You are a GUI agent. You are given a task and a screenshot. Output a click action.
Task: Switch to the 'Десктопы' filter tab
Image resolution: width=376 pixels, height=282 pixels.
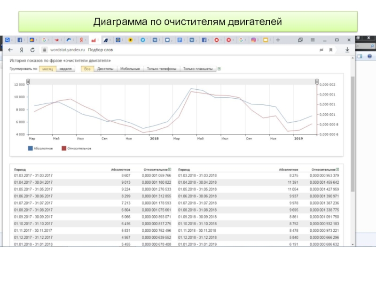click(x=105, y=69)
